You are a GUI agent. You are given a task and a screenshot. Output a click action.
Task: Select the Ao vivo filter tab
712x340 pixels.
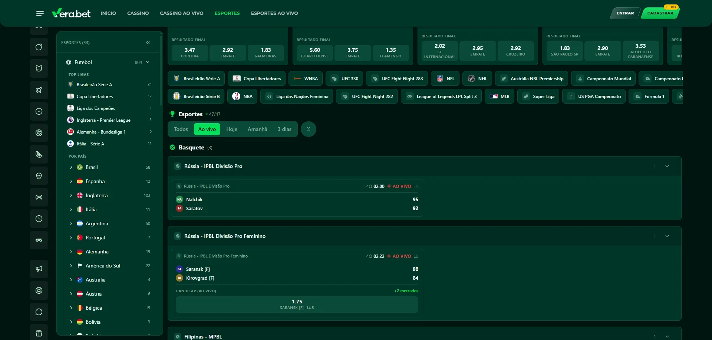pos(207,129)
